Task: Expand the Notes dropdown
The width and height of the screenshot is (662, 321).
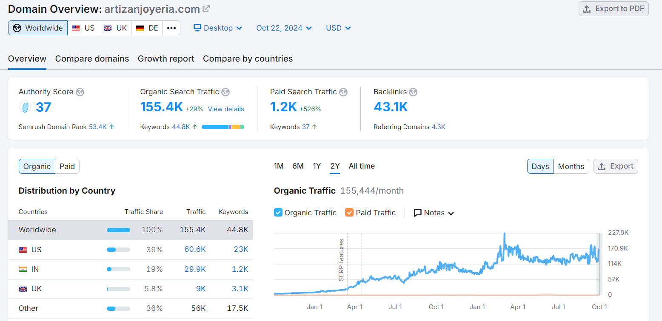Action: coord(434,213)
